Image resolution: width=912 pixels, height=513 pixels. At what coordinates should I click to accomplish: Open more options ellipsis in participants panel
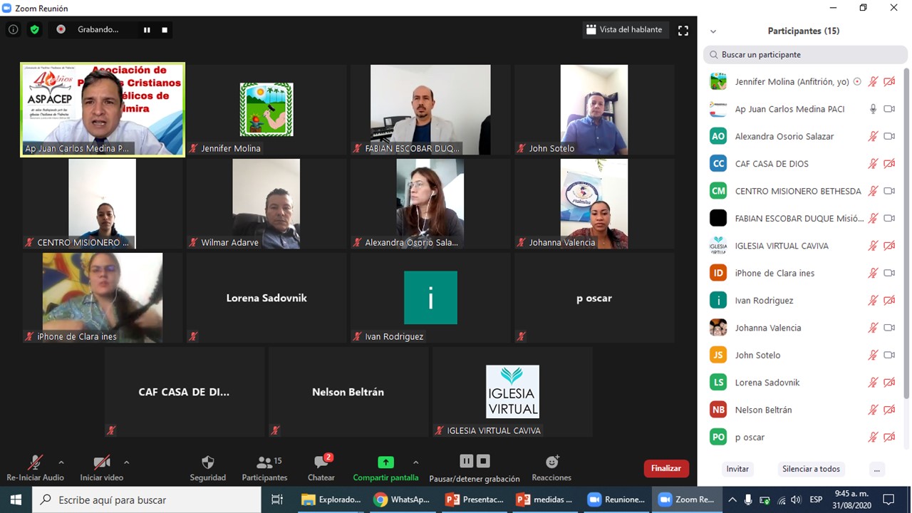click(x=877, y=469)
